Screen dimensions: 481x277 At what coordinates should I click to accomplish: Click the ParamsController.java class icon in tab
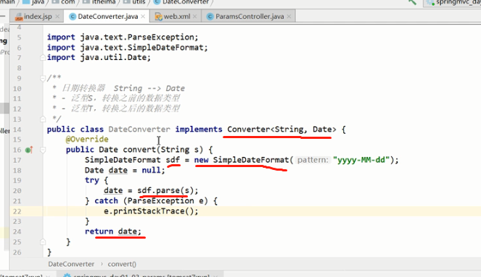click(x=210, y=17)
